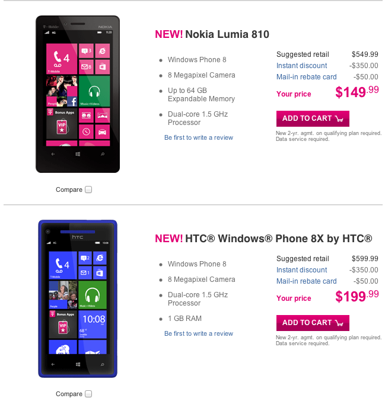This screenshot has height=408, width=385.
Task: Tick the Compare checkbox under Nokia Lumia 810
Action: (x=88, y=189)
